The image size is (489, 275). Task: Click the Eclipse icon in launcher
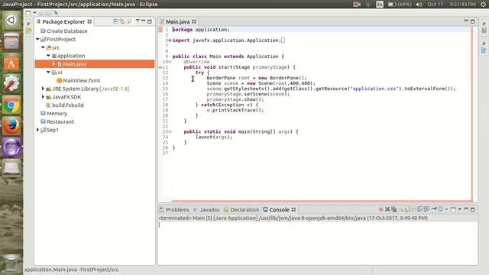click(x=11, y=147)
